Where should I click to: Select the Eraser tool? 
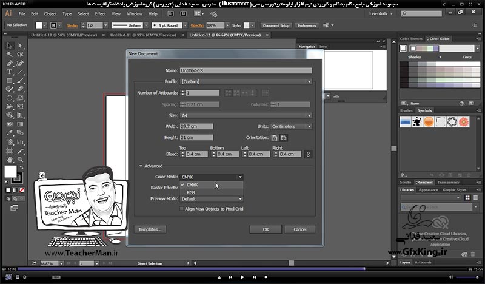pos(20,89)
